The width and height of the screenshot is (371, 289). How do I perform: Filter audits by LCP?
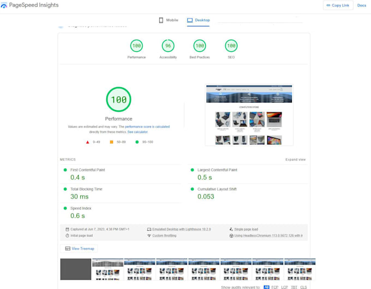click(284, 287)
